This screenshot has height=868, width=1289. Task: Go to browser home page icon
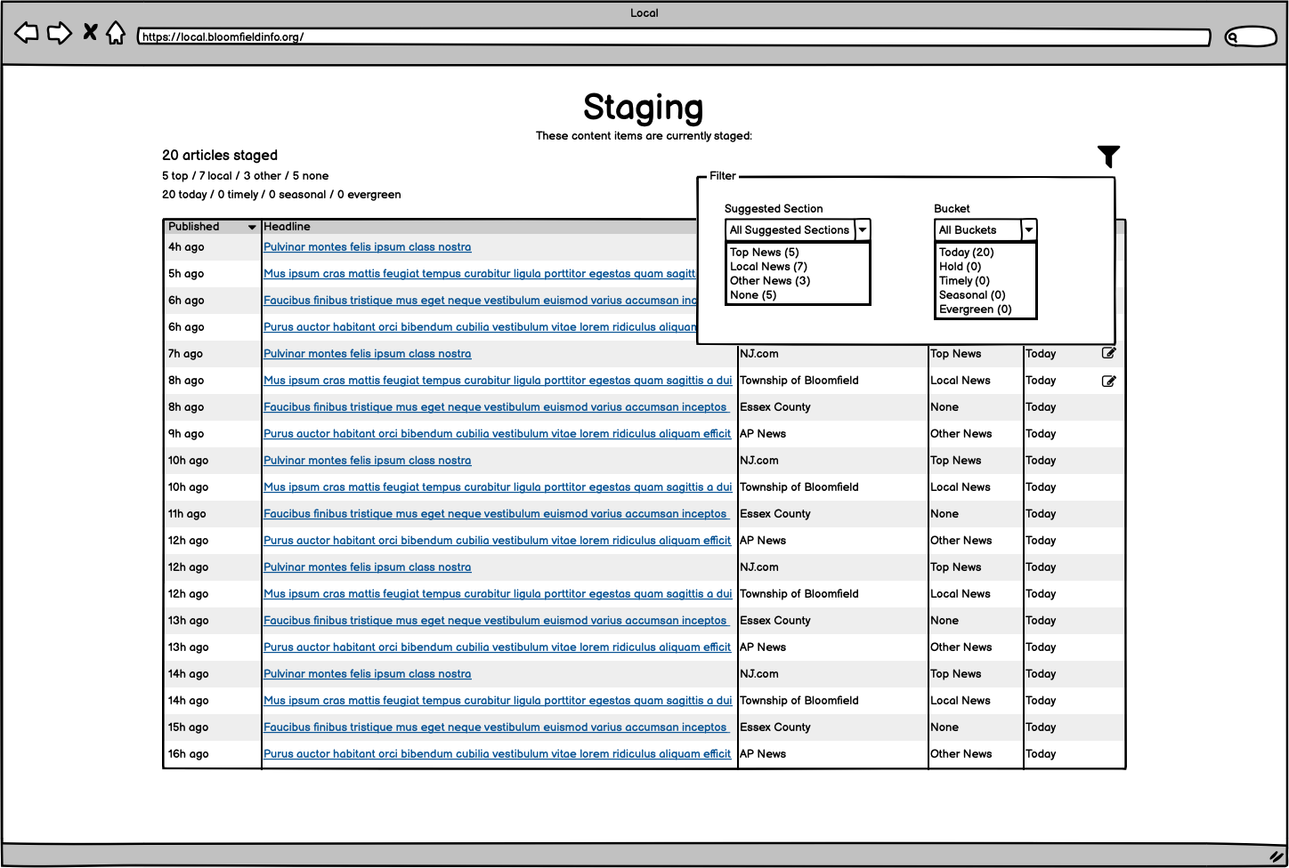coord(116,34)
